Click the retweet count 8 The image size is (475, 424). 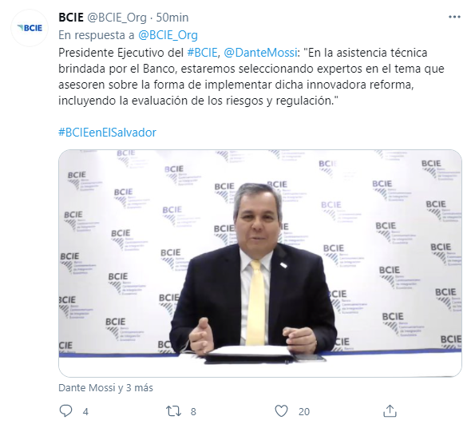[193, 411]
